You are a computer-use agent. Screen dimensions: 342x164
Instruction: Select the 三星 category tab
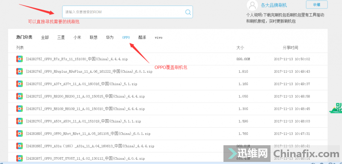pos(61,38)
